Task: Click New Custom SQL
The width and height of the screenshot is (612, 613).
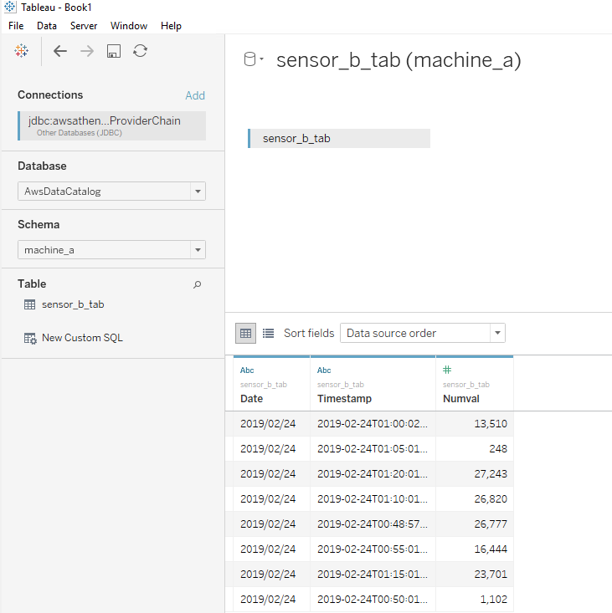Action: (82, 338)
